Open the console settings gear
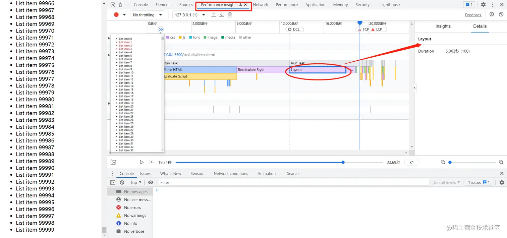 502,182
